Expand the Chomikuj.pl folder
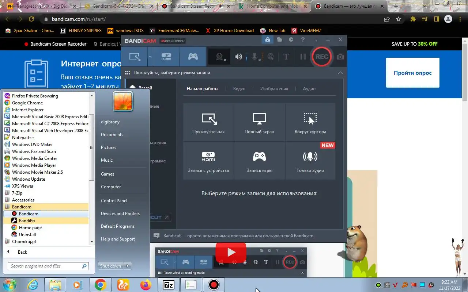The image size is (468, 292). (x=46, y=242)
